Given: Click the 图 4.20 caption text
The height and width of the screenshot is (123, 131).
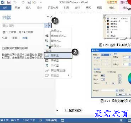Looking at the screenshot, I should pyautogui.click(x=115, y=45).
